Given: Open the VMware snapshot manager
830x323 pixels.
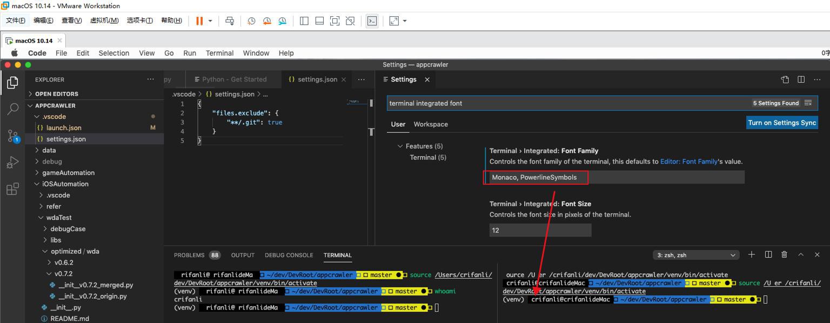Looking at the screenshot, I should 283,21.
